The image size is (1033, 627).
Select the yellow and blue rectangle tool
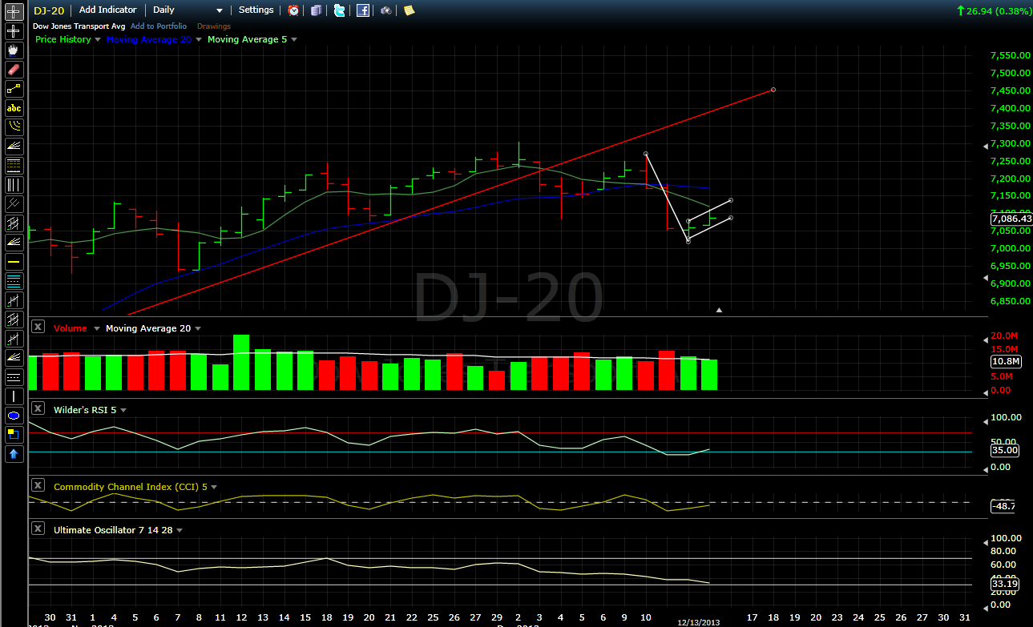(14, 435)
